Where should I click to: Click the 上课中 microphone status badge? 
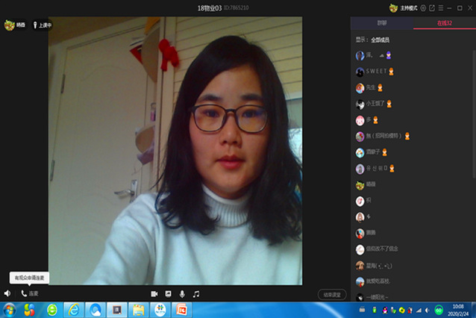(42, 25)
